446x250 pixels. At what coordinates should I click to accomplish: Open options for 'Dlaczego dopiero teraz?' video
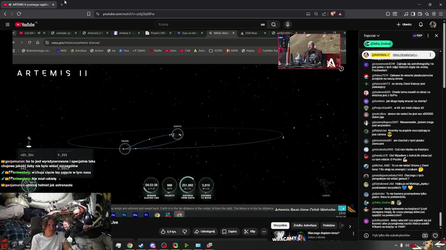(353, 234)
